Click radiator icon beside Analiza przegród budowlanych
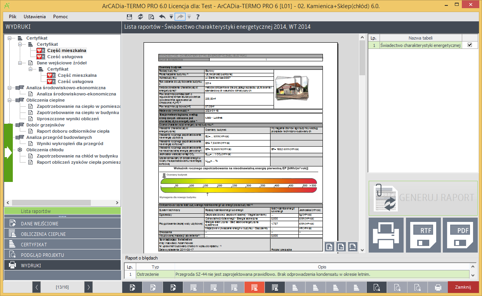Viewport: 482px width, 296px height. point(19,137)
